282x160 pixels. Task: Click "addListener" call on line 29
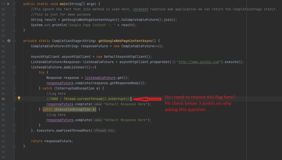[74, 67]
